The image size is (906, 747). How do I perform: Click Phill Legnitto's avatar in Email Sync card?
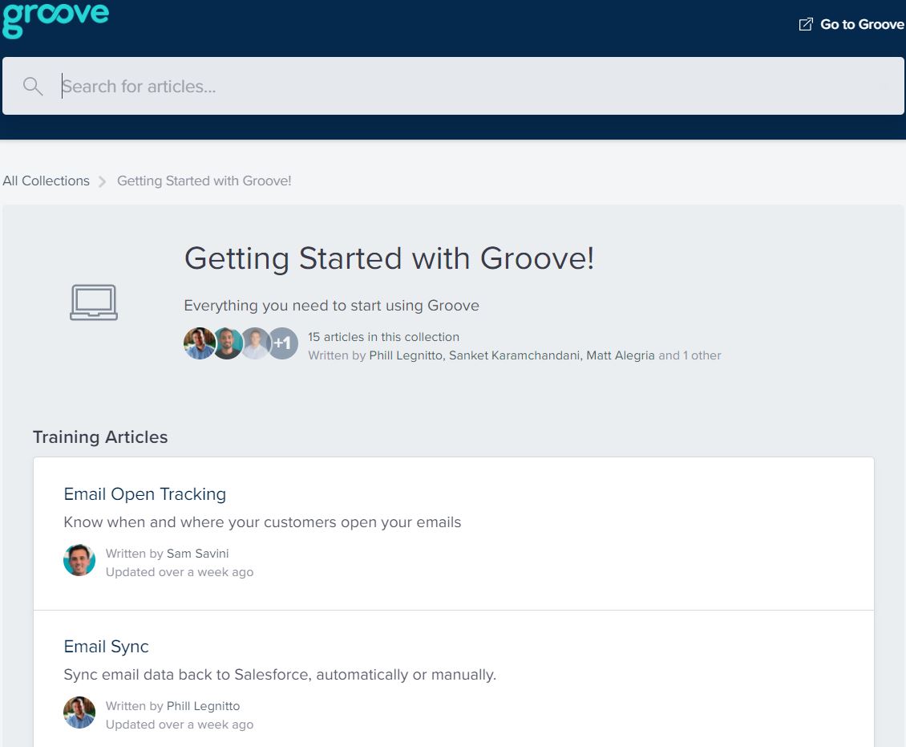[x=79, y=712]
